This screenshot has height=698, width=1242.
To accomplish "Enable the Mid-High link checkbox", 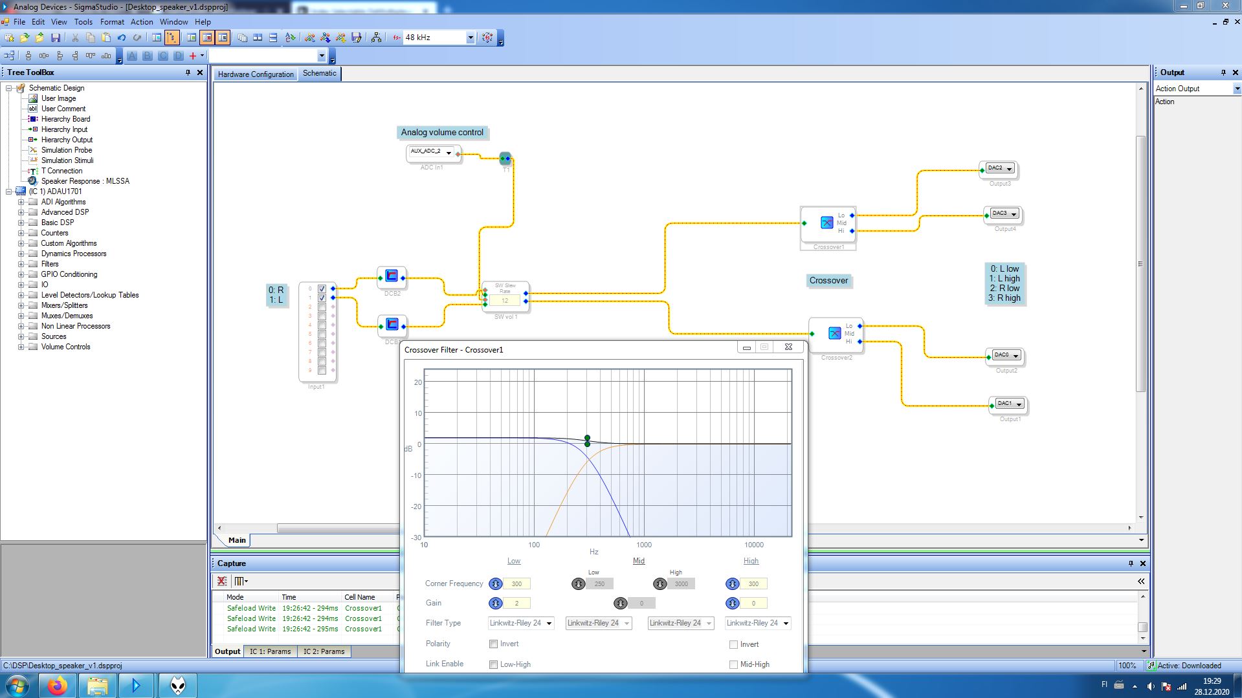I will [733, 664].
